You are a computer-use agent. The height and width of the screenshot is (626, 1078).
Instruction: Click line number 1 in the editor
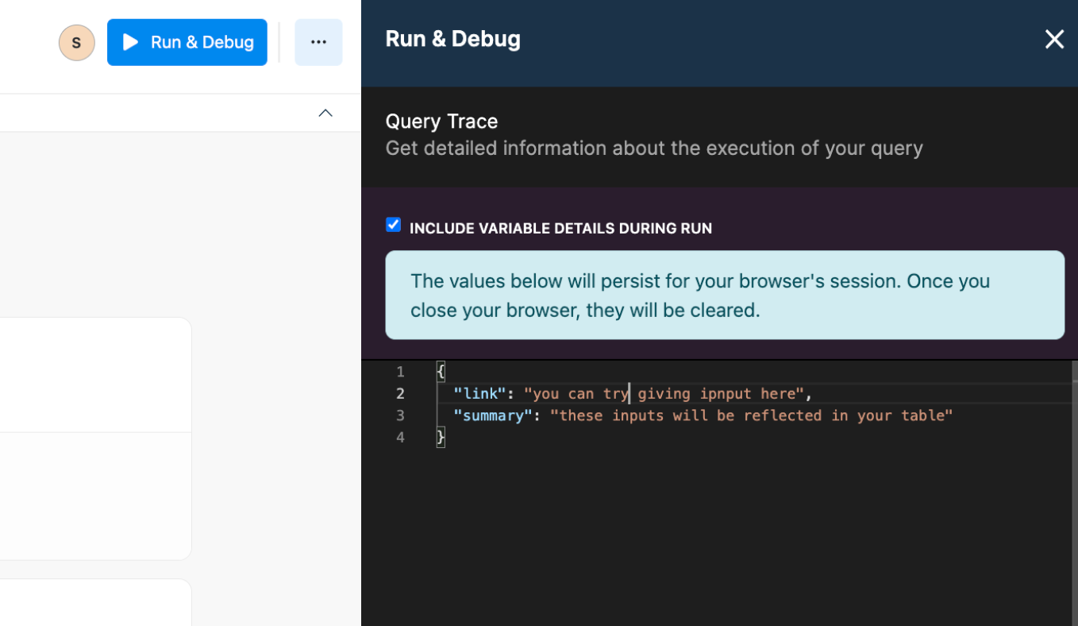pos(400,372)
